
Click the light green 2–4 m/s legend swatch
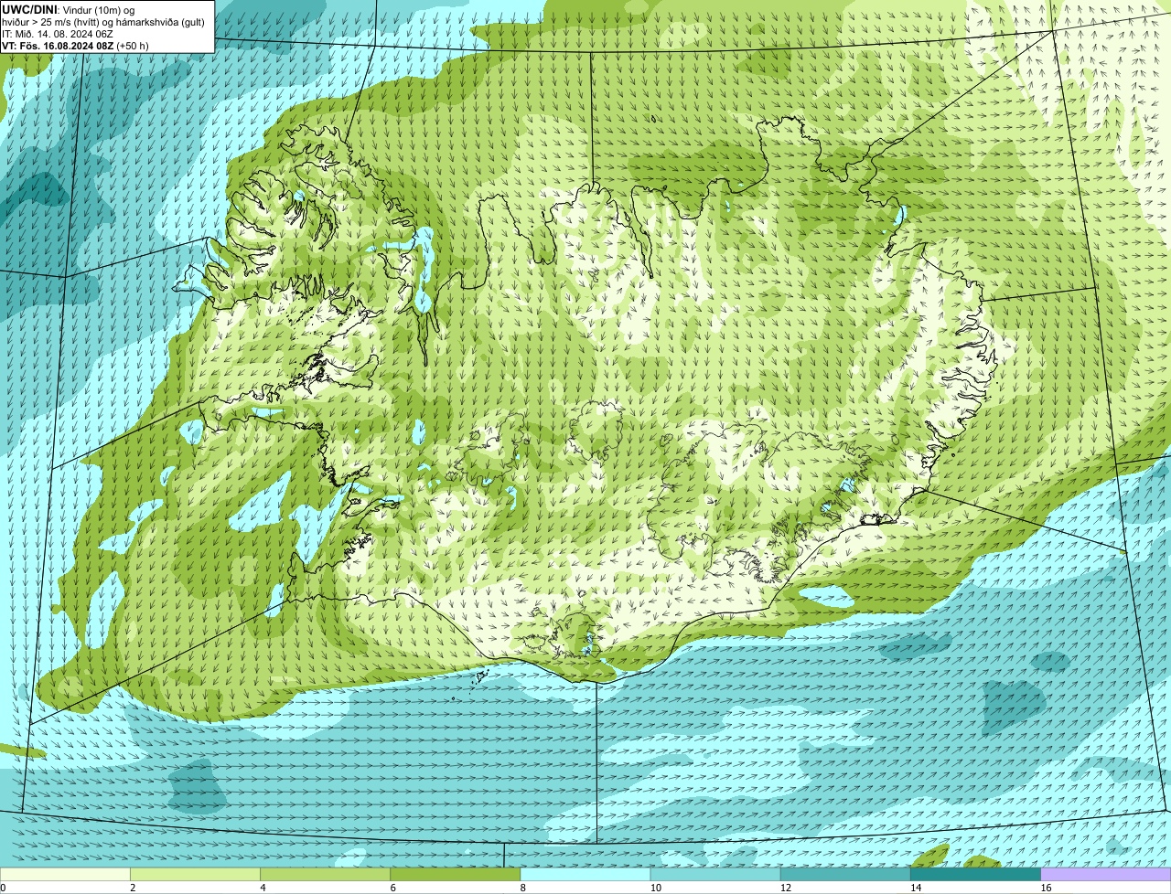195,874
